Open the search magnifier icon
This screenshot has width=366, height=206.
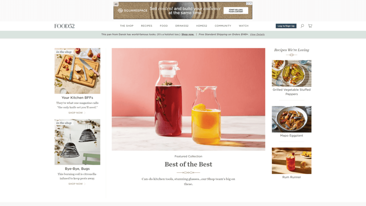(x=302, y=26)
